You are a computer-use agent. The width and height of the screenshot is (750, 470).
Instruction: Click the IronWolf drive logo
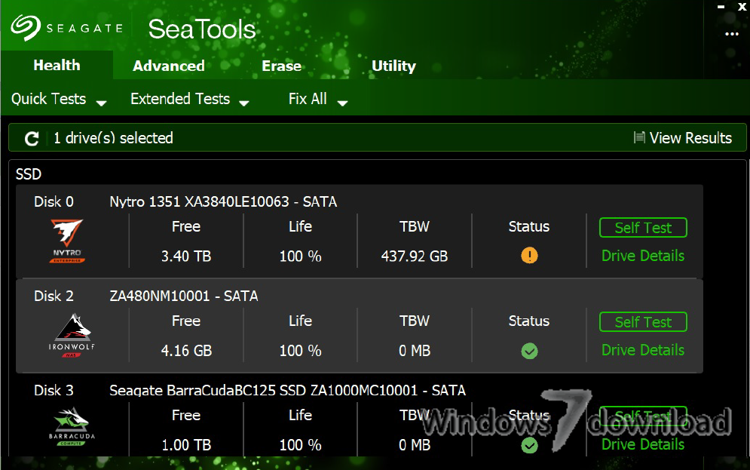tap(72, 336)
